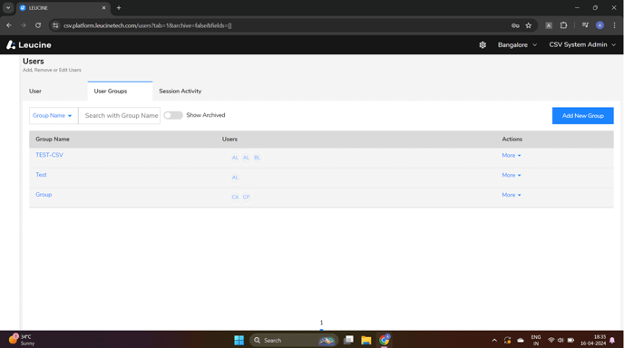
Task: Focus the Search with Group Name field
Action: pyautogui.click(x=120, y=116)
